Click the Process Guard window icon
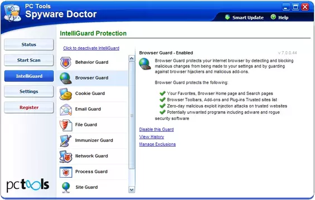The width and height of the screenshot is (315, 200). pyautogui.click(x=66, y=172)
